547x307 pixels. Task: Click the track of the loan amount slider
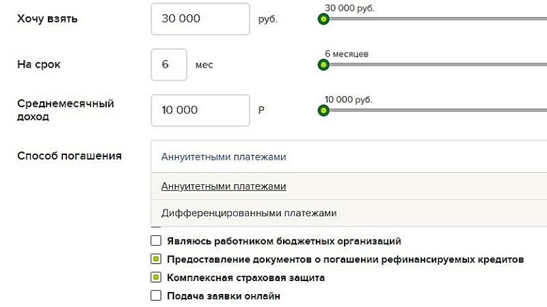coord(438,19)
